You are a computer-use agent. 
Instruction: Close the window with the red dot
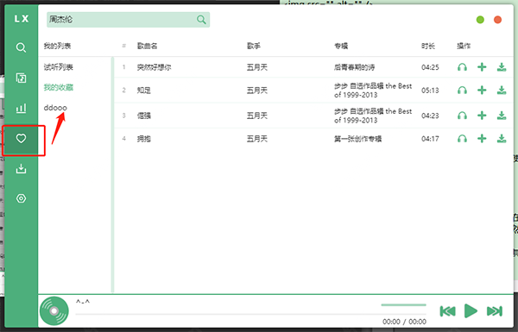pyautogui.click(x=497, y=20)
